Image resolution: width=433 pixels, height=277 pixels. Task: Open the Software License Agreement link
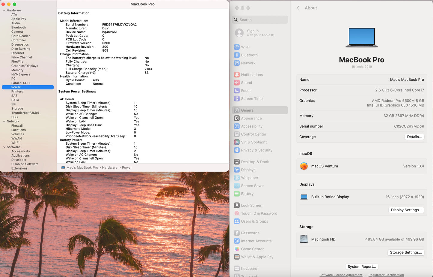coord(341,275)
